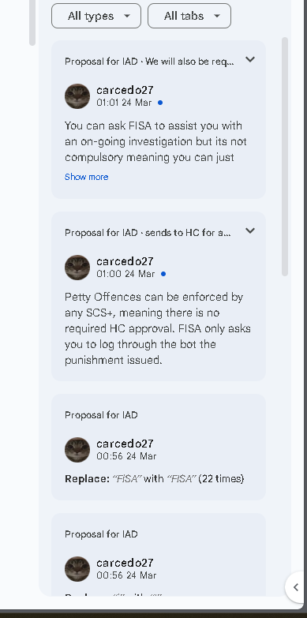
Task: Click the 'Proposal for IAD · sends to HC' header
Action: click(x=148, y=233)
